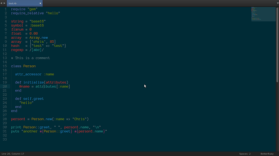Open the BetterRuby syntax selector
279x156 pixels.
267,154
